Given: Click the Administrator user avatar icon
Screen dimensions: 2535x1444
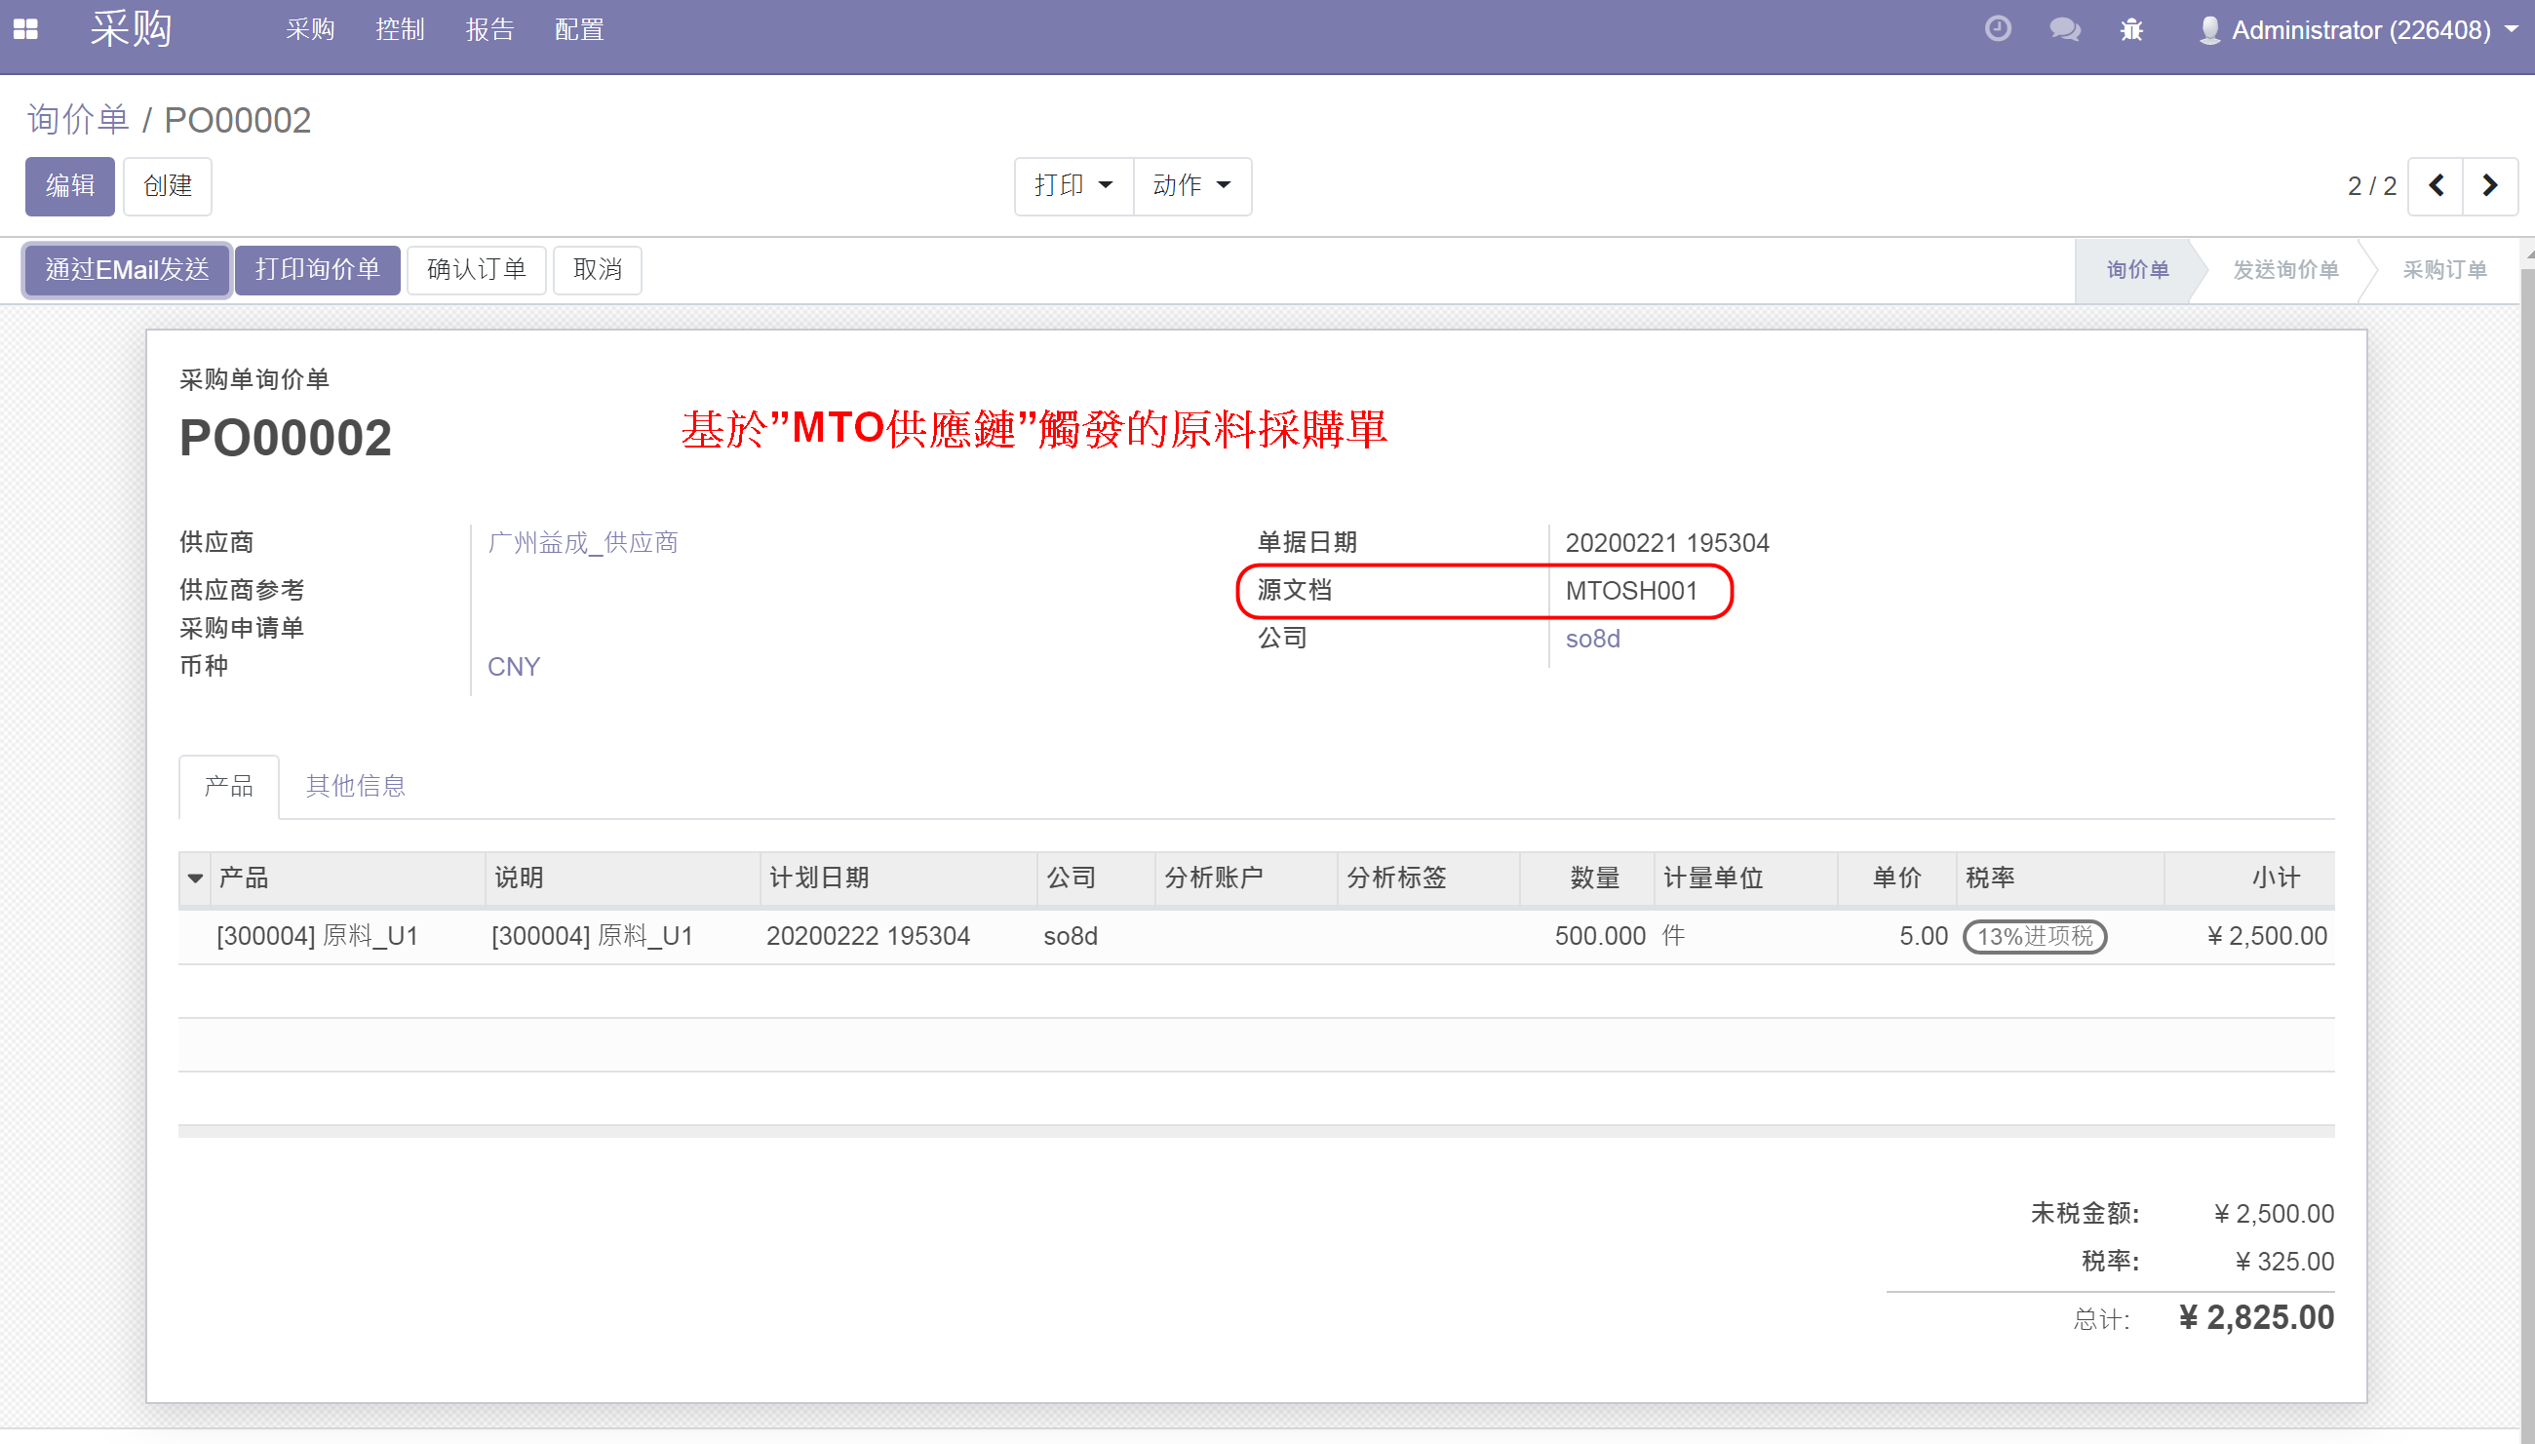Looking at the screenshot, I should coord(2208,30).
